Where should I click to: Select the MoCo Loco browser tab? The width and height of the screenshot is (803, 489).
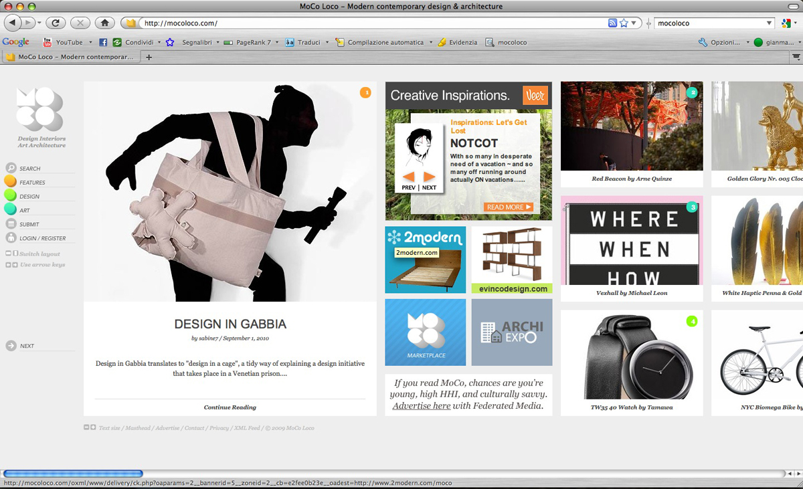pos(71,58)
